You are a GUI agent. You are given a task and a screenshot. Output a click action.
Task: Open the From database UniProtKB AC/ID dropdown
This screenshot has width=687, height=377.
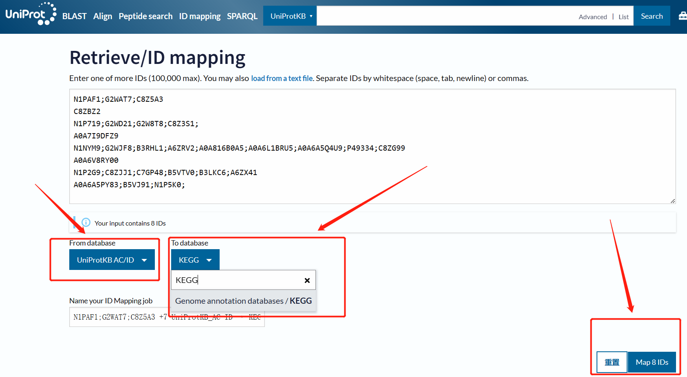pos(112,260)
